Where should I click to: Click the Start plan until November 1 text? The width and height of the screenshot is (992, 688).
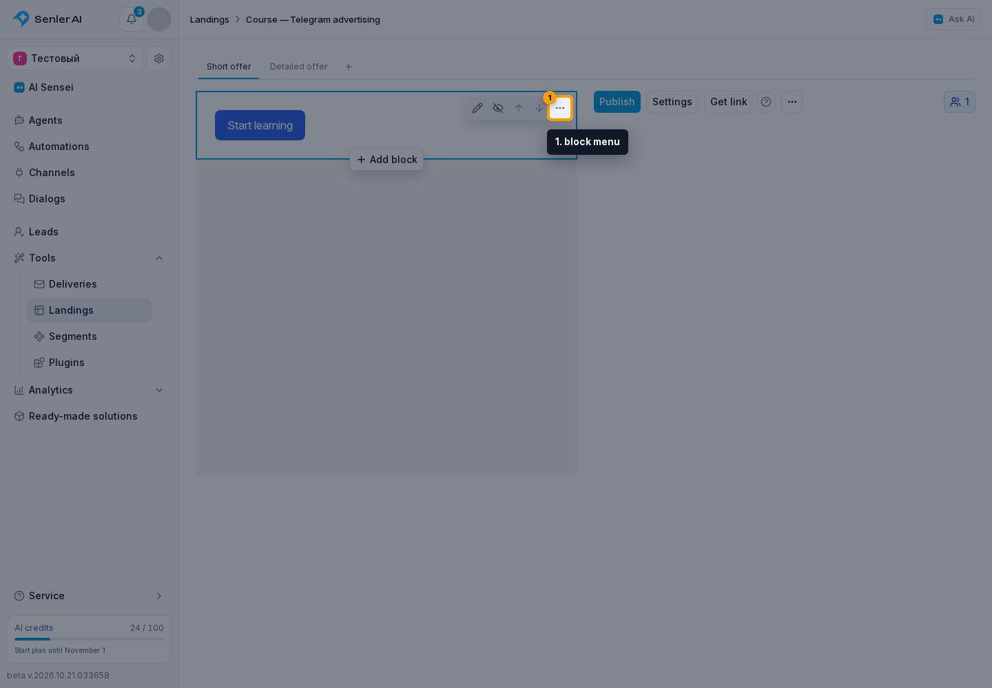60,650
